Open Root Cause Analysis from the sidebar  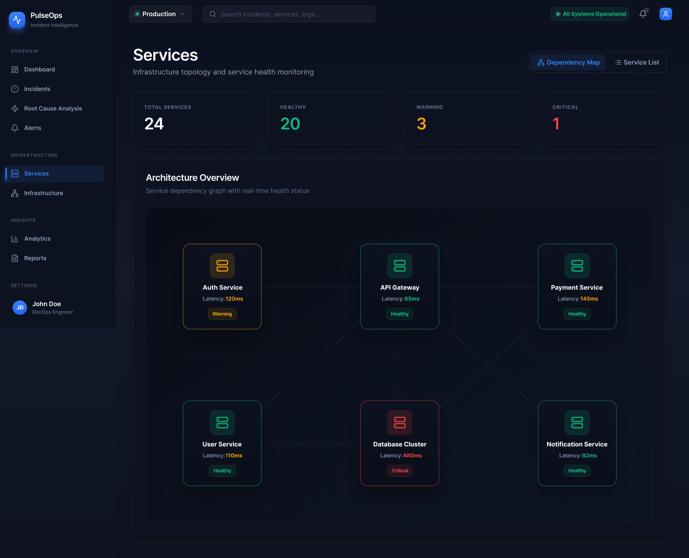[53, 108]
